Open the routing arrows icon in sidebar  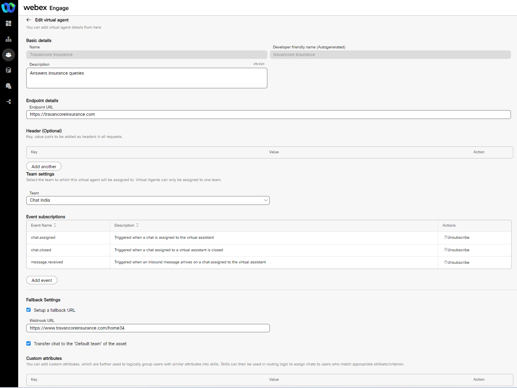pyautogui.click(x=8, y=102)
